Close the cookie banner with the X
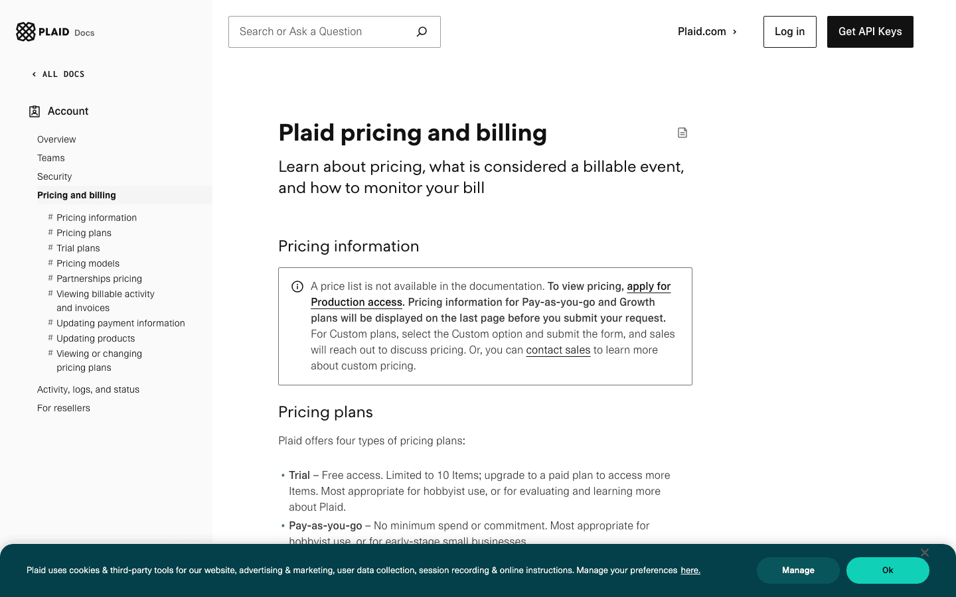 925,553
